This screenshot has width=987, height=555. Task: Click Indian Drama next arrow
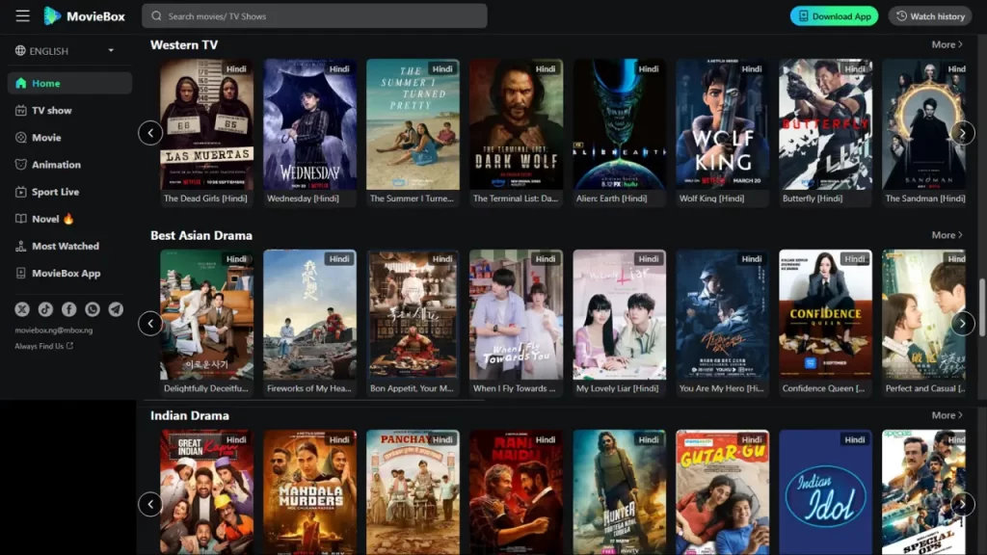[963, 504]
